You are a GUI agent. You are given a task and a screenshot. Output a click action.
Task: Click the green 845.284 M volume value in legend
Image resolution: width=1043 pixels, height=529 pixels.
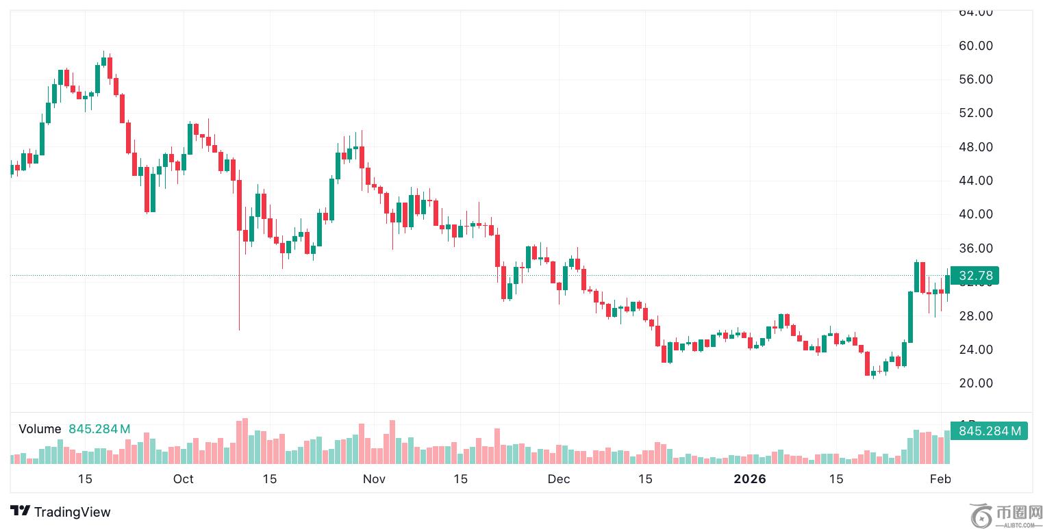tap(99, 429)
